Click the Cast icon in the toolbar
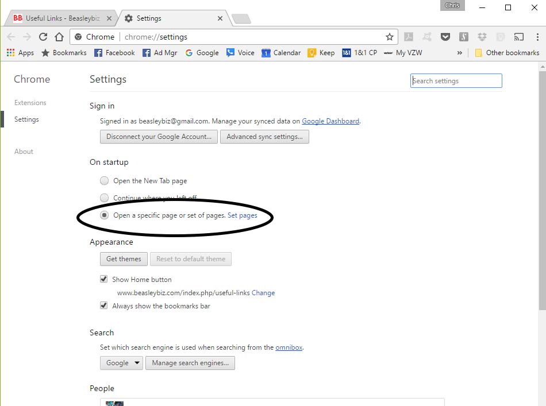546x406 pixels. (519, 36)
